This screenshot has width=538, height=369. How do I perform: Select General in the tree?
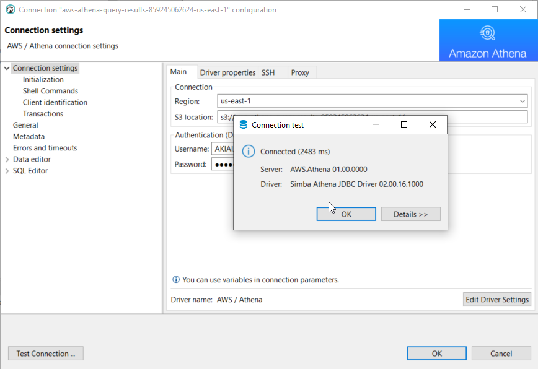pos(25,125)
